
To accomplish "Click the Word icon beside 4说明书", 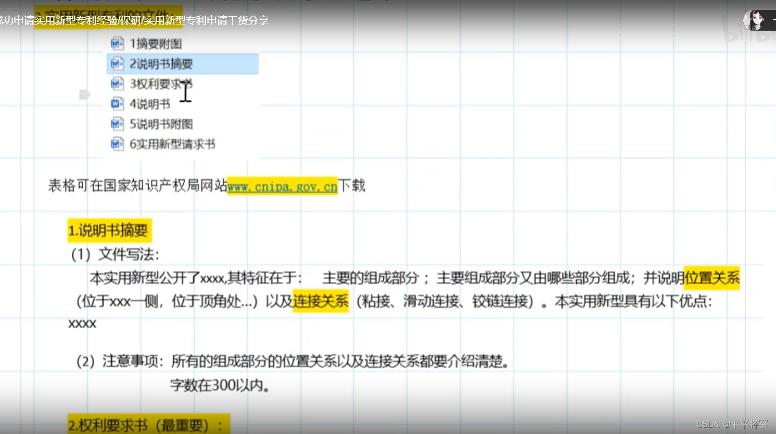I will pyautogui.click(x=117, y=104).
